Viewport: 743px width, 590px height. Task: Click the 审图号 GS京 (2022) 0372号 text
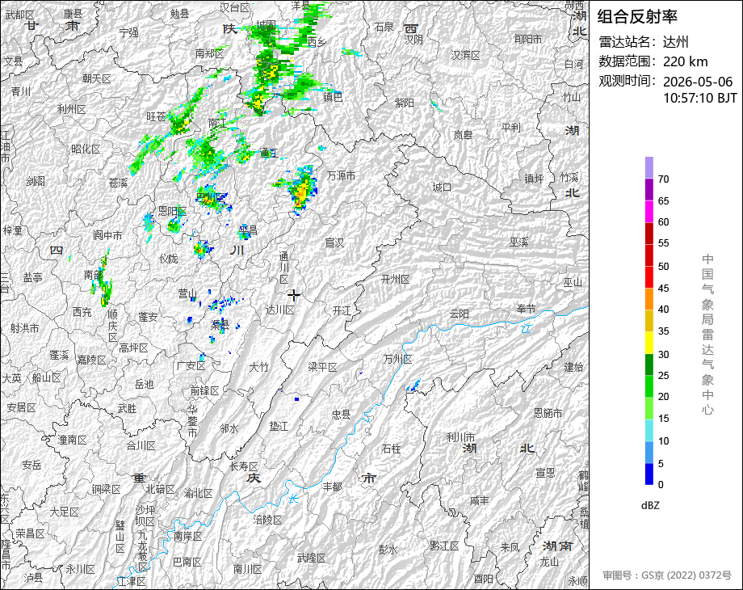667,575
